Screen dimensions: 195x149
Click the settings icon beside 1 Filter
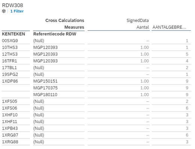point(4,11)
